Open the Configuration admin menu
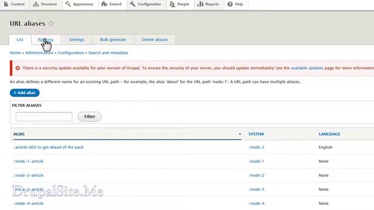Image resolution: width=374 pixels, height=210 pixels. 146,4
